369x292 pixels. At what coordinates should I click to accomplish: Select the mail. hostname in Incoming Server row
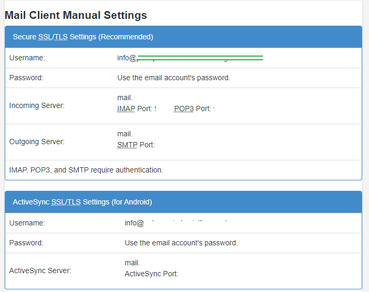click(125, 98)
